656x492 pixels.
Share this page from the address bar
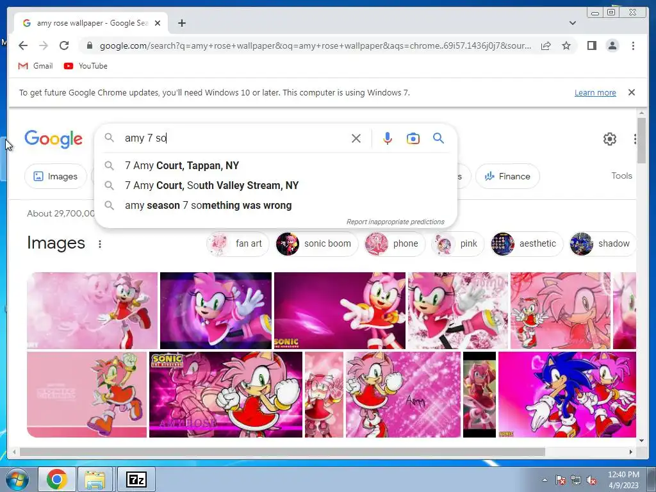click(546, 45)
